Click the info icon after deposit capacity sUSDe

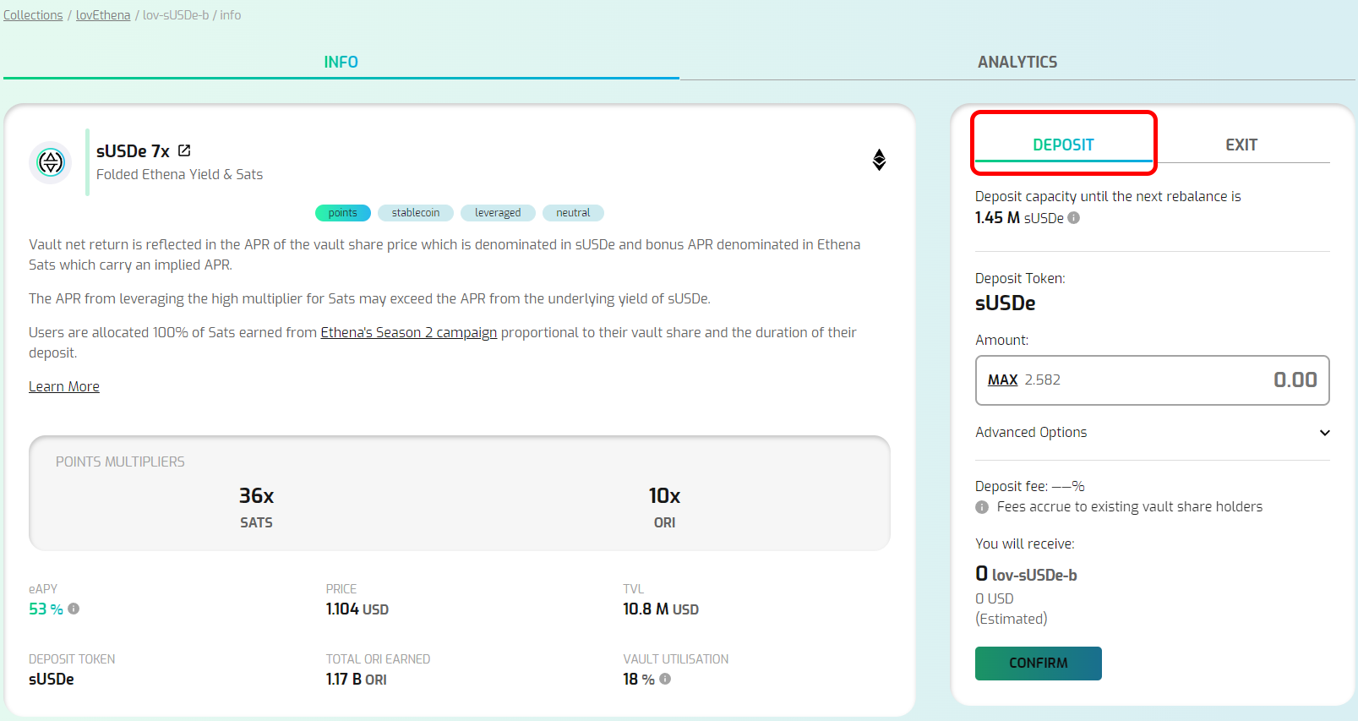pyautogui.click(x=1073, y=217)
